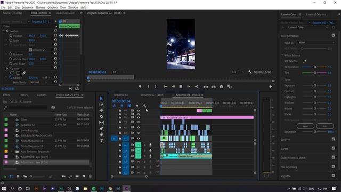The width and height of the screenshot is (341, 192).
Task: Adjust the Temperature slider
Action: (314, 67)
